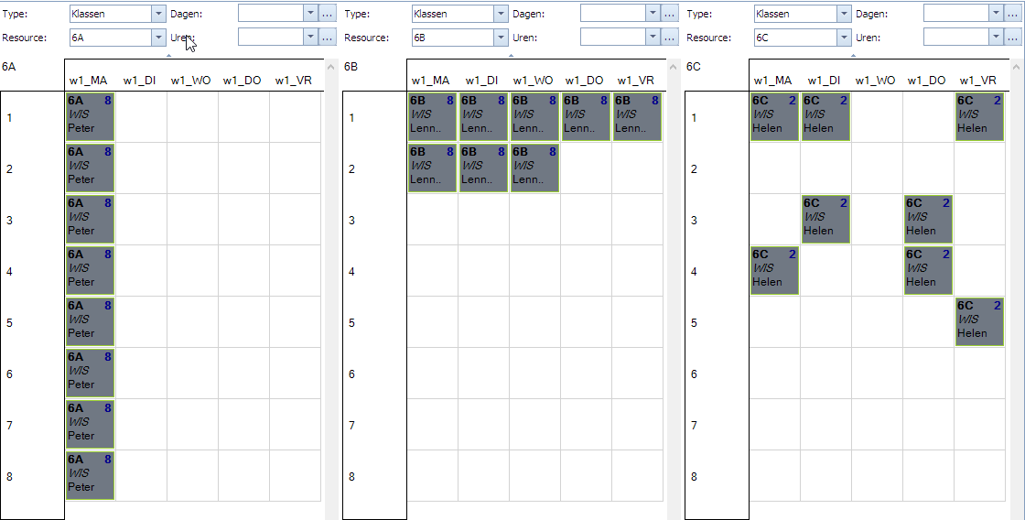1025x520 pixels.
Task: Select the 6B lesson in hour 1 on w1_DI
Action: point(483,117)
